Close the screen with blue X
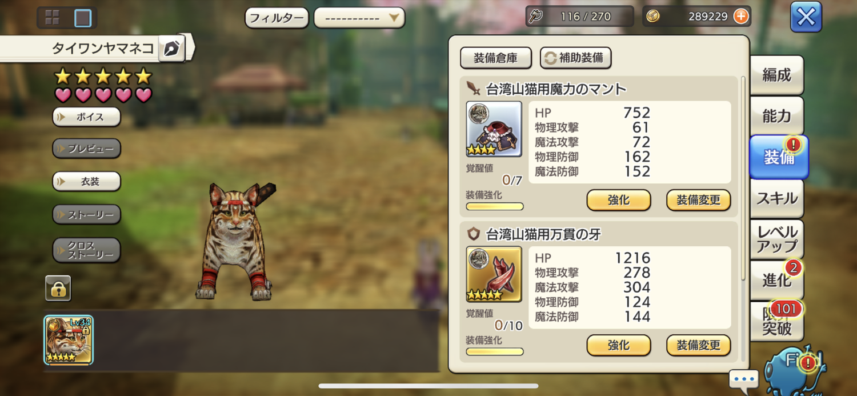Screen dimensions: 857x396 (x=806, y=17)
